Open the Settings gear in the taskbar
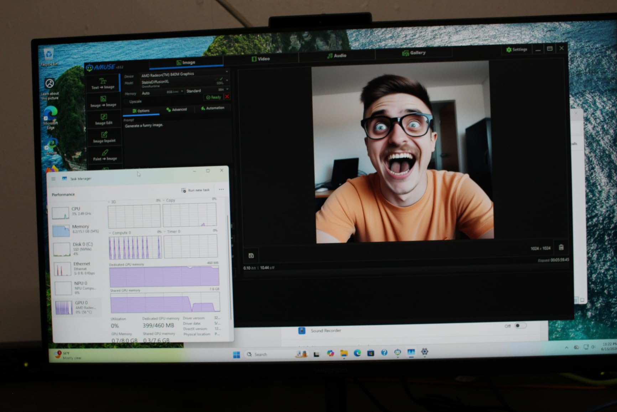The width and height of the screenshot is (617, 412). pyautogui.click(x=424, y=352)
